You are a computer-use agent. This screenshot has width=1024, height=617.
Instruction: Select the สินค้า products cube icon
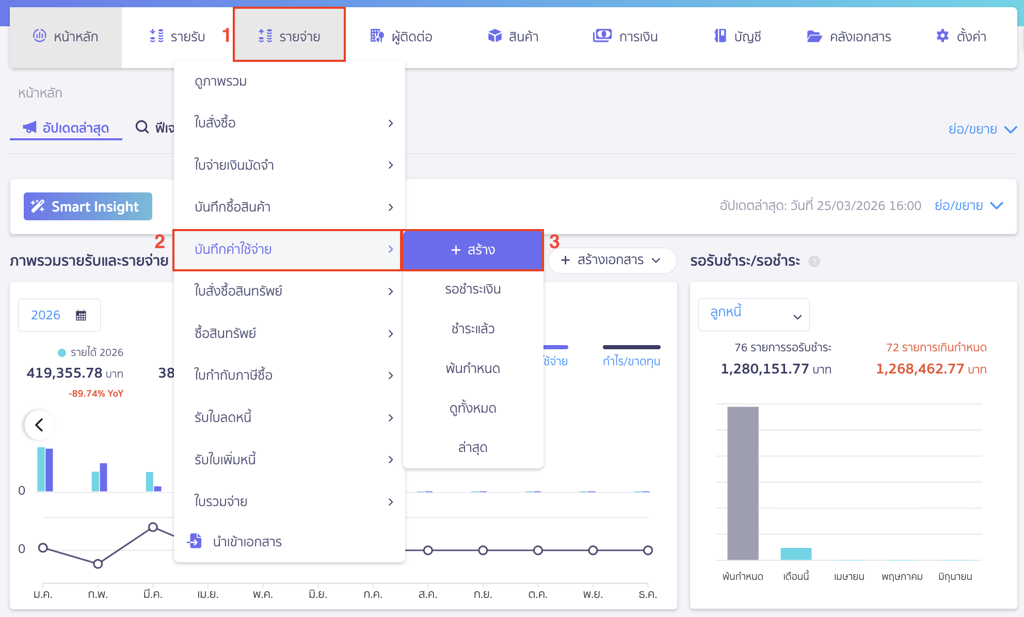[495, 36]
